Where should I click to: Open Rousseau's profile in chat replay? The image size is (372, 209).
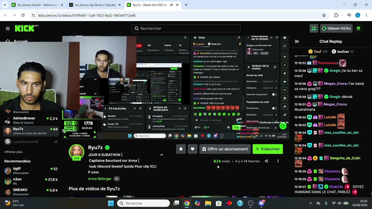coord(328,63)
